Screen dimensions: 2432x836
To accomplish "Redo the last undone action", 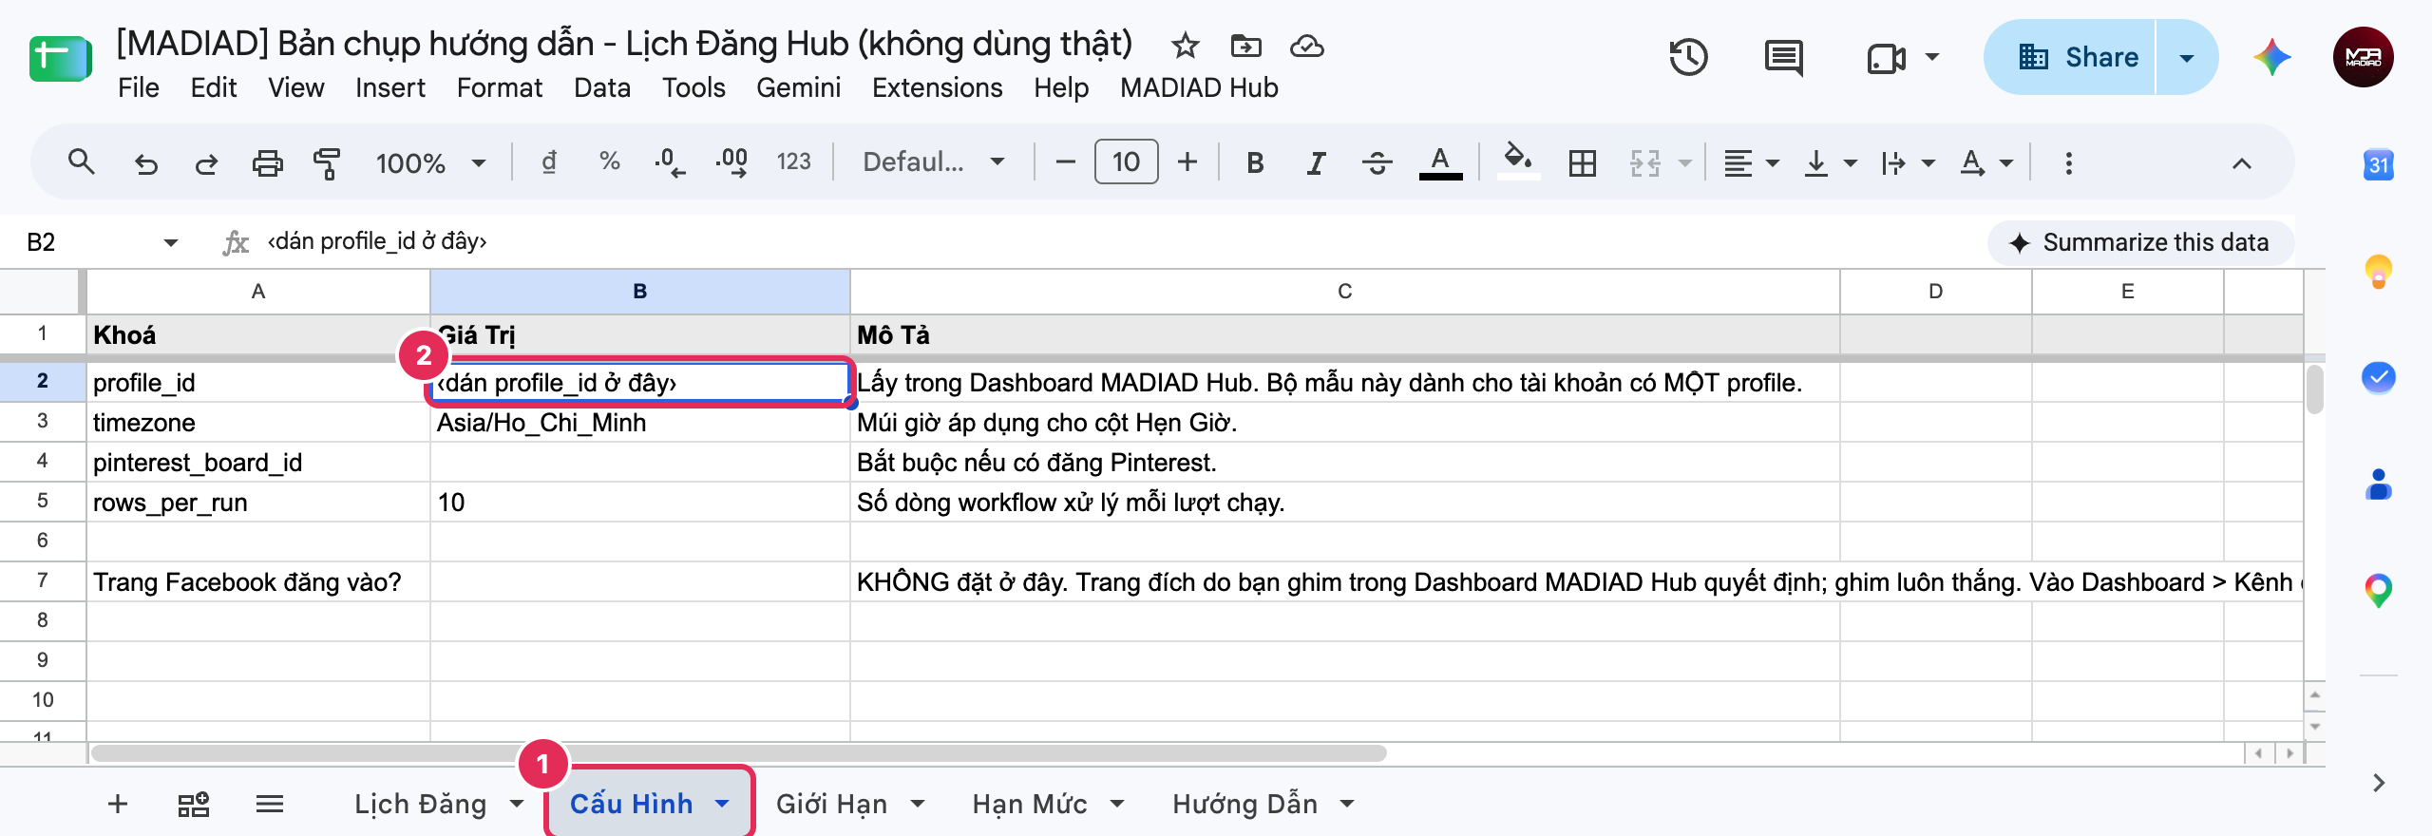I will tap(206, 163).
